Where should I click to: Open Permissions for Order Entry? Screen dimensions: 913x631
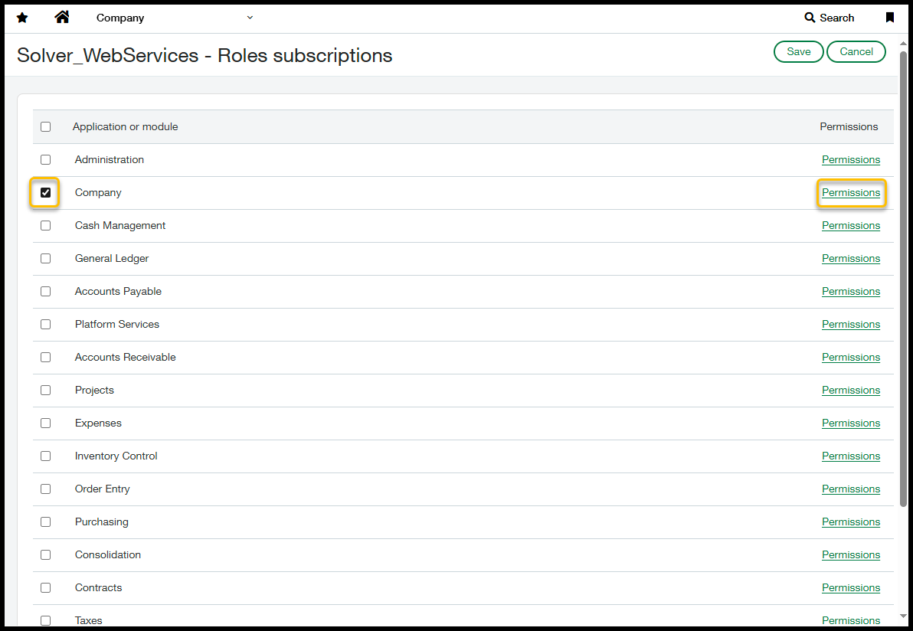pyautogui.click(x=850, y=489)
